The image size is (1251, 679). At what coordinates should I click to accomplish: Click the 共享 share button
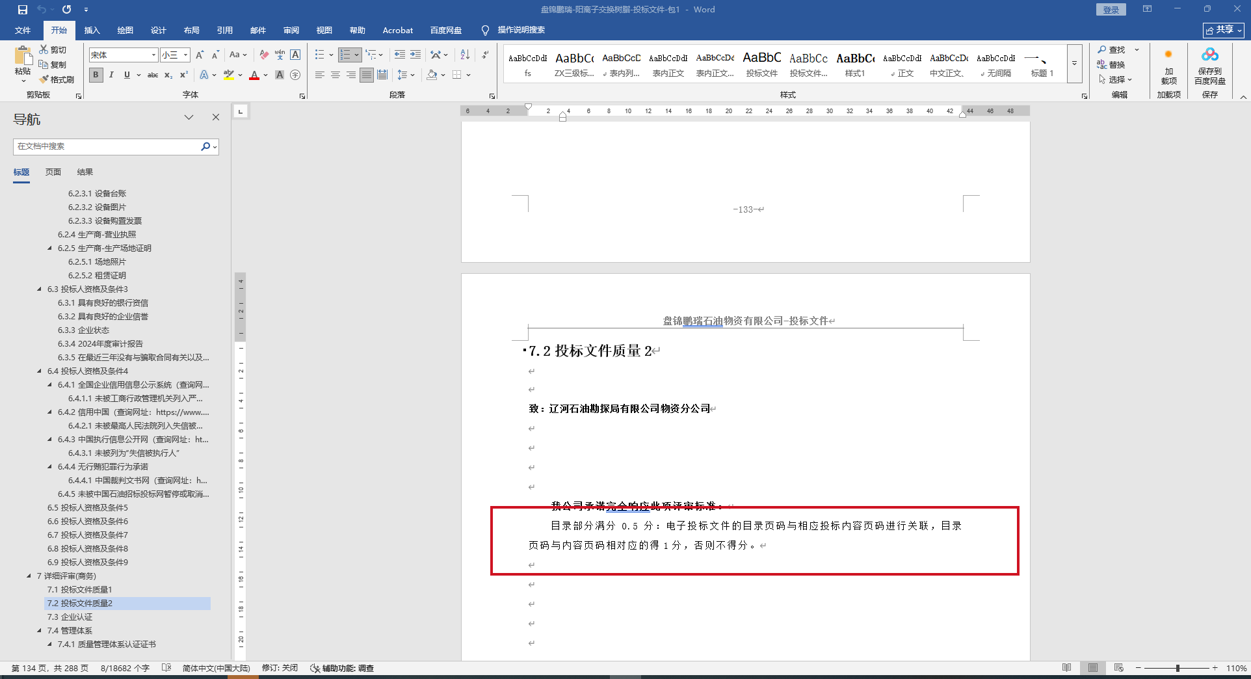point(1223,30)
